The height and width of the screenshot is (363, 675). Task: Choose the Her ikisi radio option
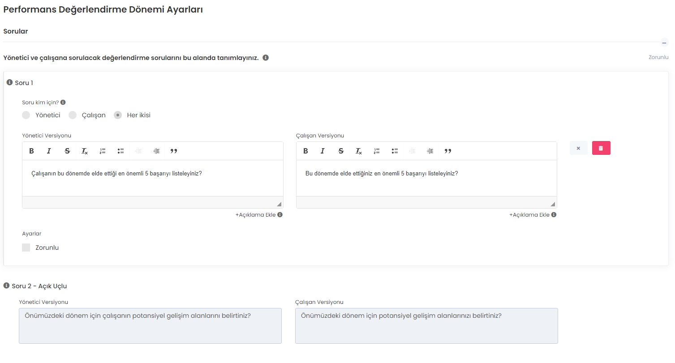[x=118, y=115]
